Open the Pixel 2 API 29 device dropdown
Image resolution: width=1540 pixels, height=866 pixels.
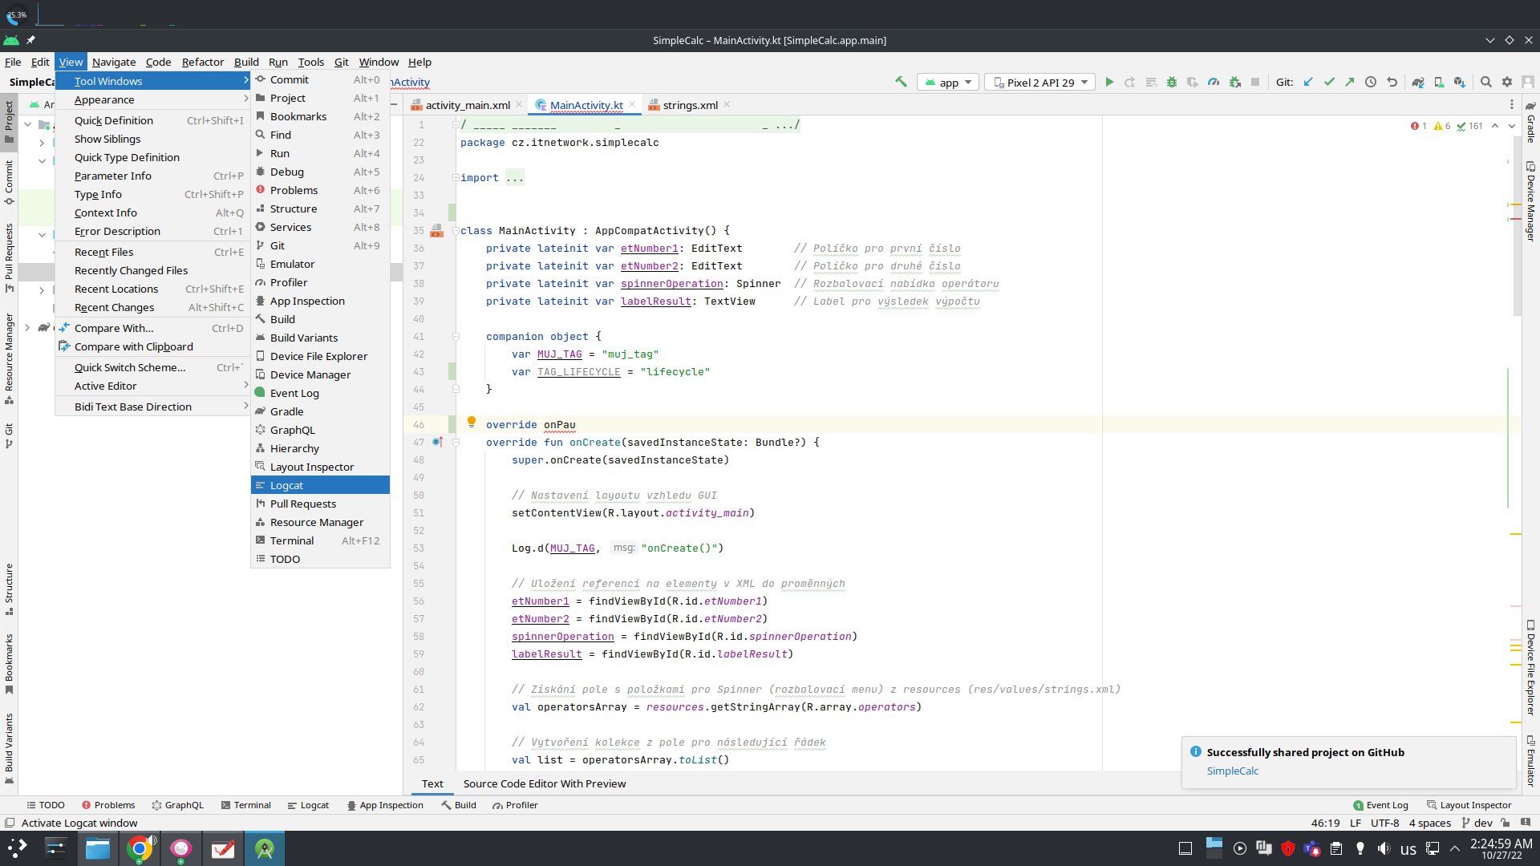(x=1039, y=82)
